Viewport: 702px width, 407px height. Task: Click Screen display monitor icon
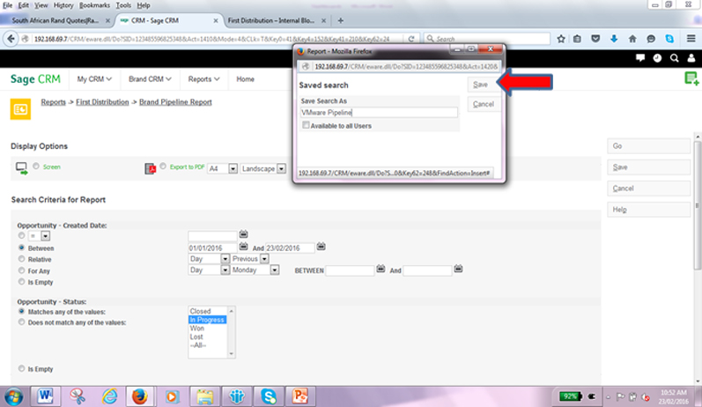click(x=21, y=168)
